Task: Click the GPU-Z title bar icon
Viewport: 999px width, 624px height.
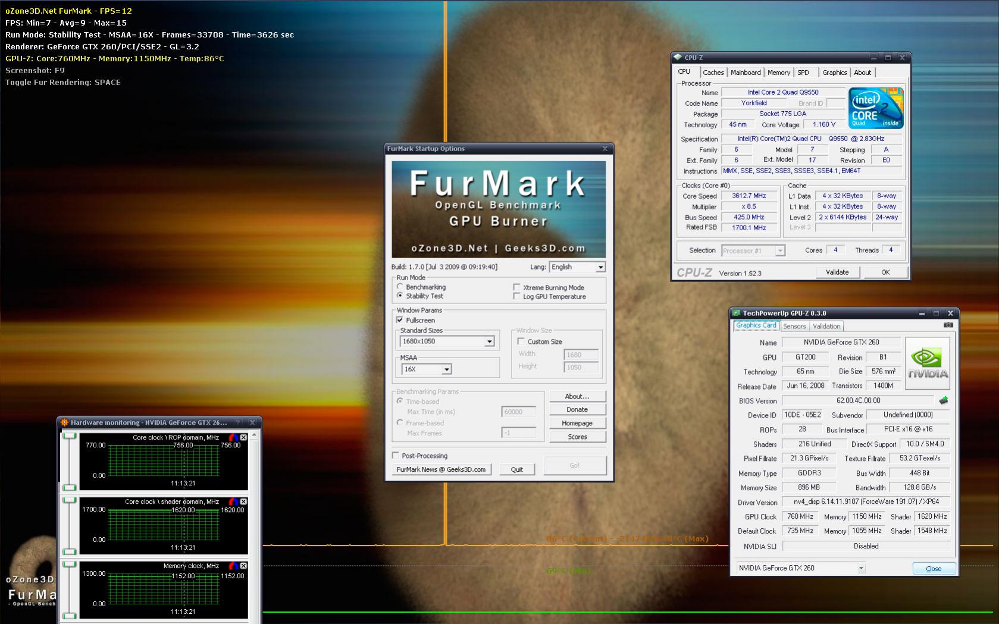Action: click(736, 313)
